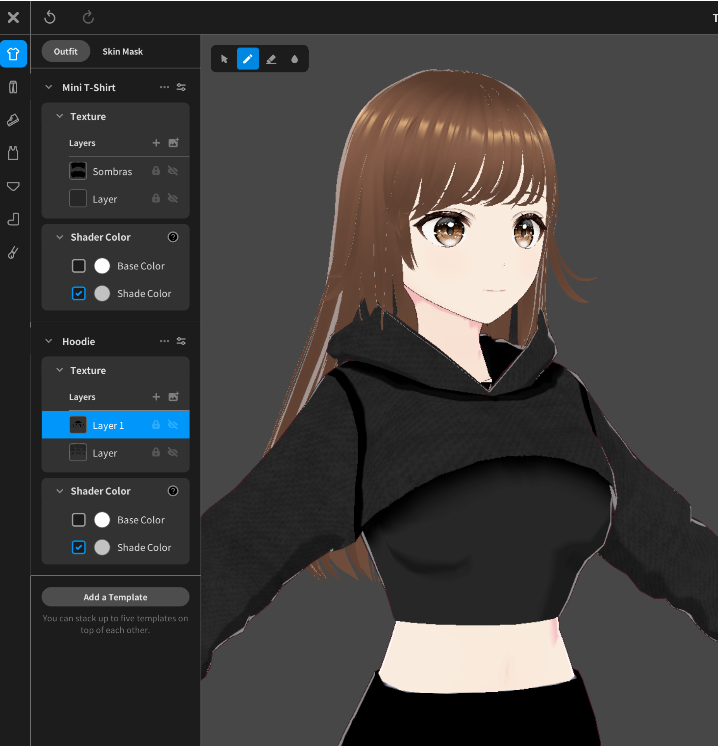Switch to Skin Mask tab
This screenshot has width=718, height=746.
click(122, 52)
